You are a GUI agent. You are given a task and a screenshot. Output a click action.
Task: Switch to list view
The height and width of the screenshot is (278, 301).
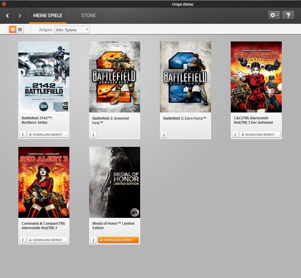[x=20, y=29]
